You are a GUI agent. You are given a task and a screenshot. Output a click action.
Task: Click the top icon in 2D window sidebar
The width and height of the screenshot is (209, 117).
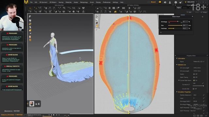[x=97, y=17]
